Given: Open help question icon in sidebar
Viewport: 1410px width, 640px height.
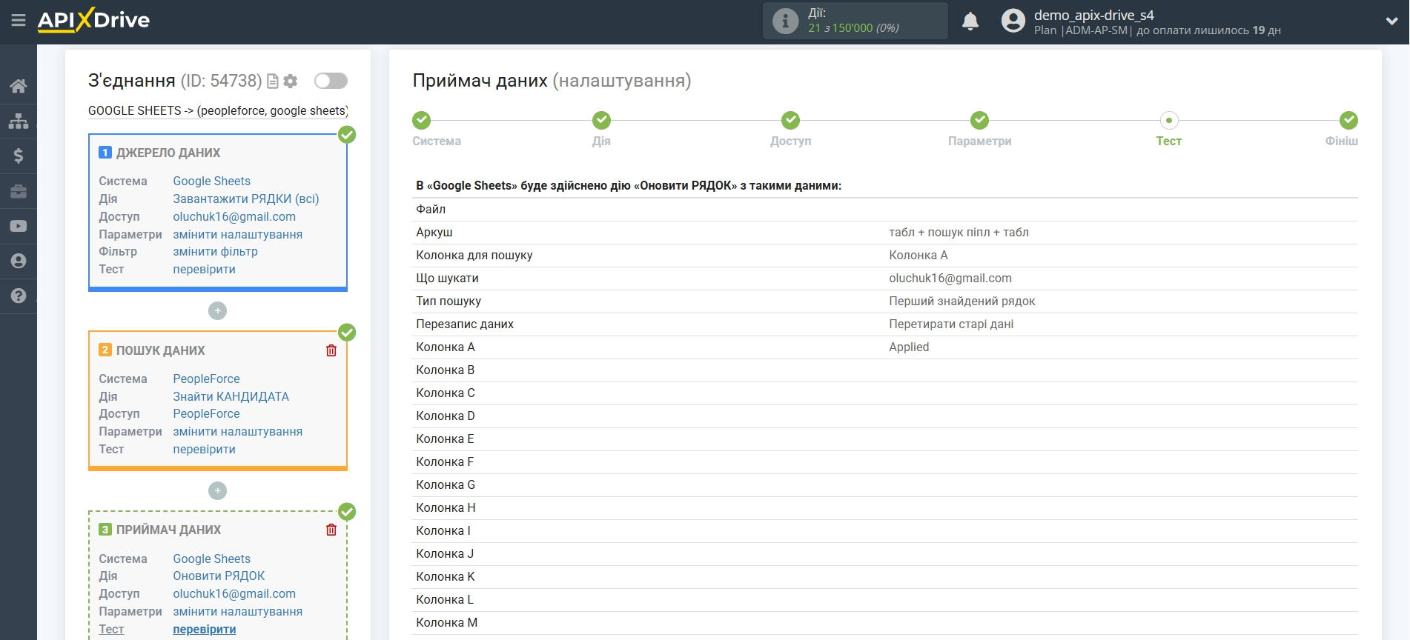Looking at the screenshot, I should coord(19,296).
